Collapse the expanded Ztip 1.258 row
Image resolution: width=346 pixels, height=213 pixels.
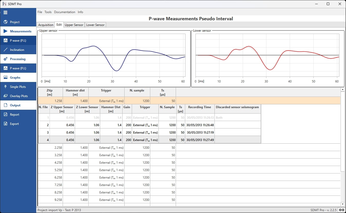click(189, 101)
